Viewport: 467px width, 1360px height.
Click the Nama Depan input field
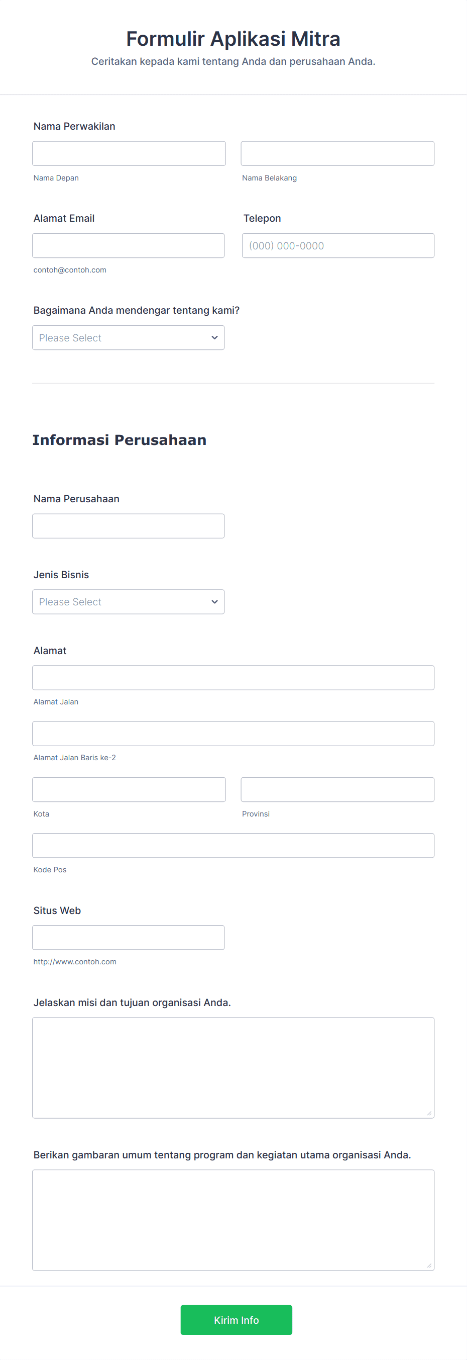(128, 153)
